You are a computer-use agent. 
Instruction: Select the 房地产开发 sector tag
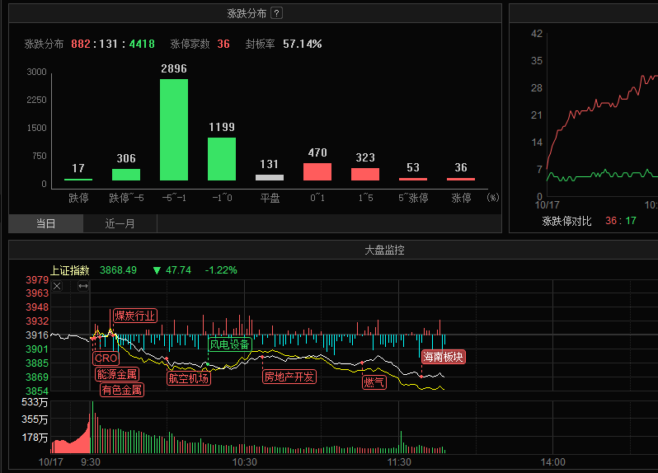(289, 377)
